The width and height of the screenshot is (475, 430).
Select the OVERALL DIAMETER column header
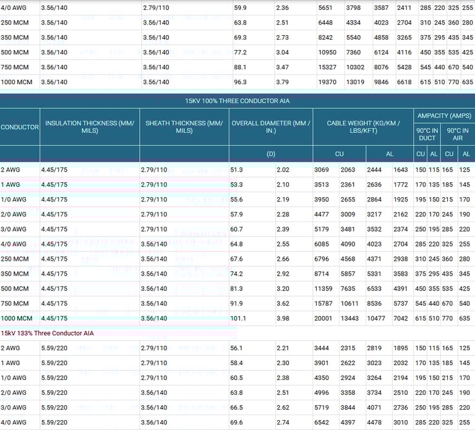[x=271, y=127]
